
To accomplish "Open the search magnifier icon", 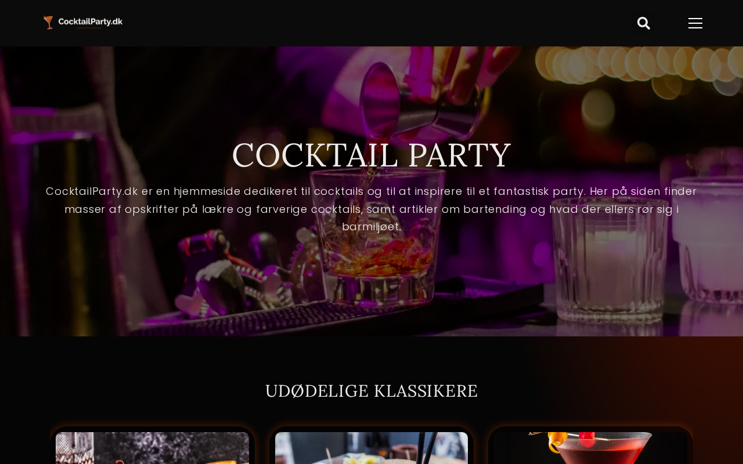I will tap(643, 23).
